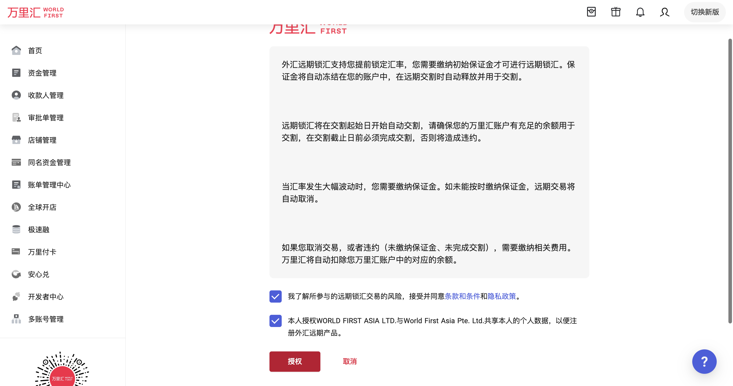733x386 pixels.
Task: Open the gift box icon in the header
Action: [616, 12]
